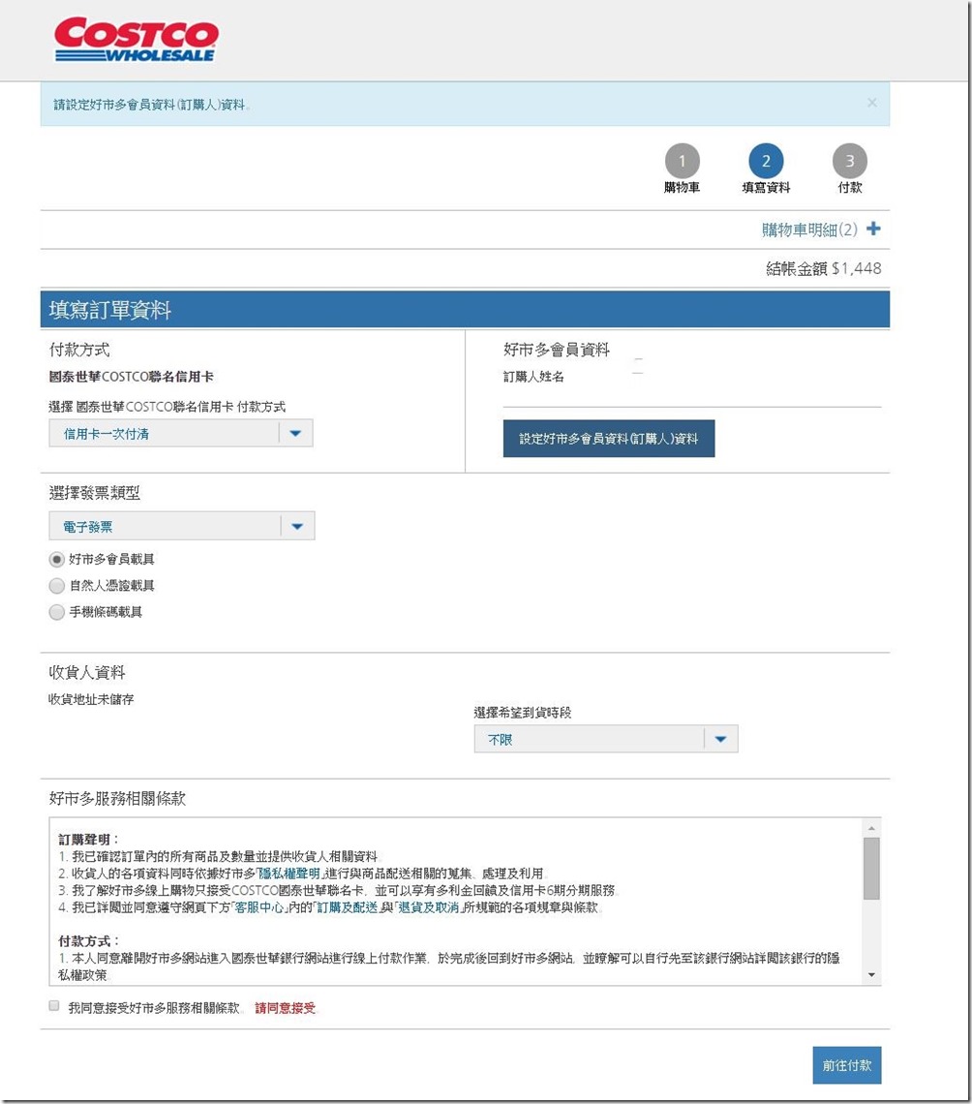This screenshot has width=972, height=1104.
Task: Expand 購物車明細(2) with the plus icon
Action: (x=873, y=229)
